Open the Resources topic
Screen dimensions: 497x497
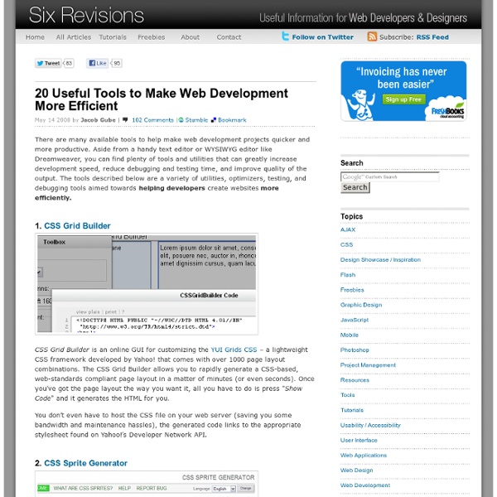[355, 379]
